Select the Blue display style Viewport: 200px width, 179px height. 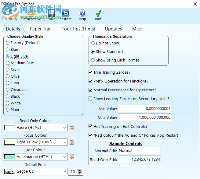coord(12,49)
